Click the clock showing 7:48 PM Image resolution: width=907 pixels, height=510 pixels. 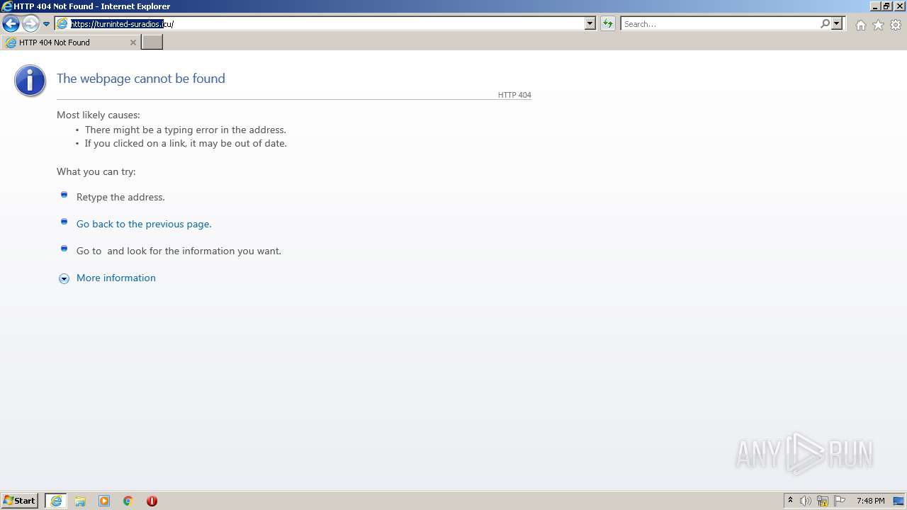pyautogui.click(x=870, y=501)
